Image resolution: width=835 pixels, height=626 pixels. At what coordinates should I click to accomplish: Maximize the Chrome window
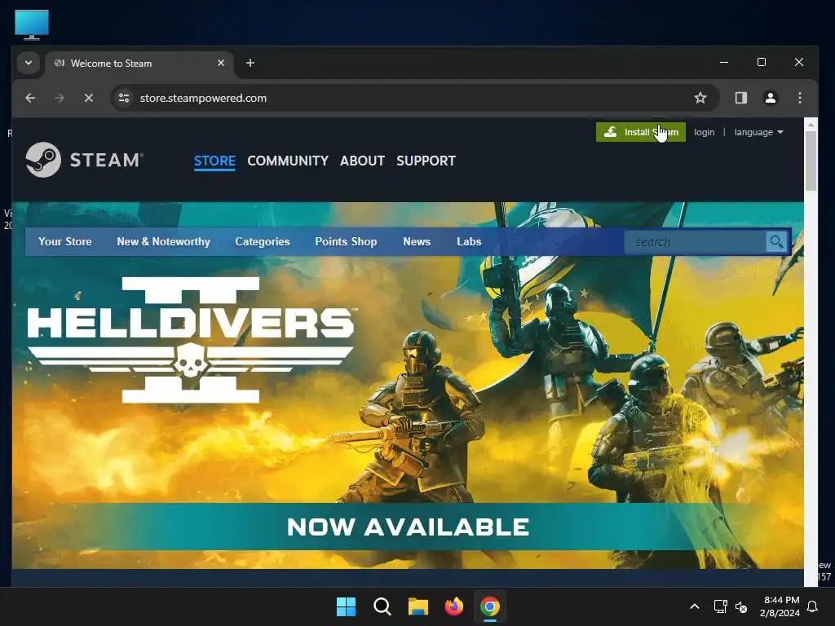coord(762,62)
